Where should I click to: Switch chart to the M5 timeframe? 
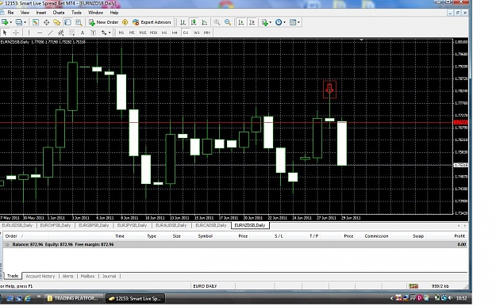[x=132, y=33]
